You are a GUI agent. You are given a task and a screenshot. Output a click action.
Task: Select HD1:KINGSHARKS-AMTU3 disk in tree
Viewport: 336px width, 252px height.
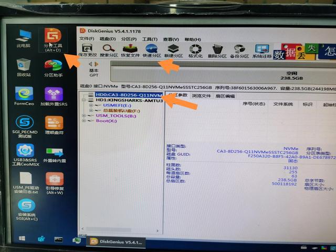[129, 100]
